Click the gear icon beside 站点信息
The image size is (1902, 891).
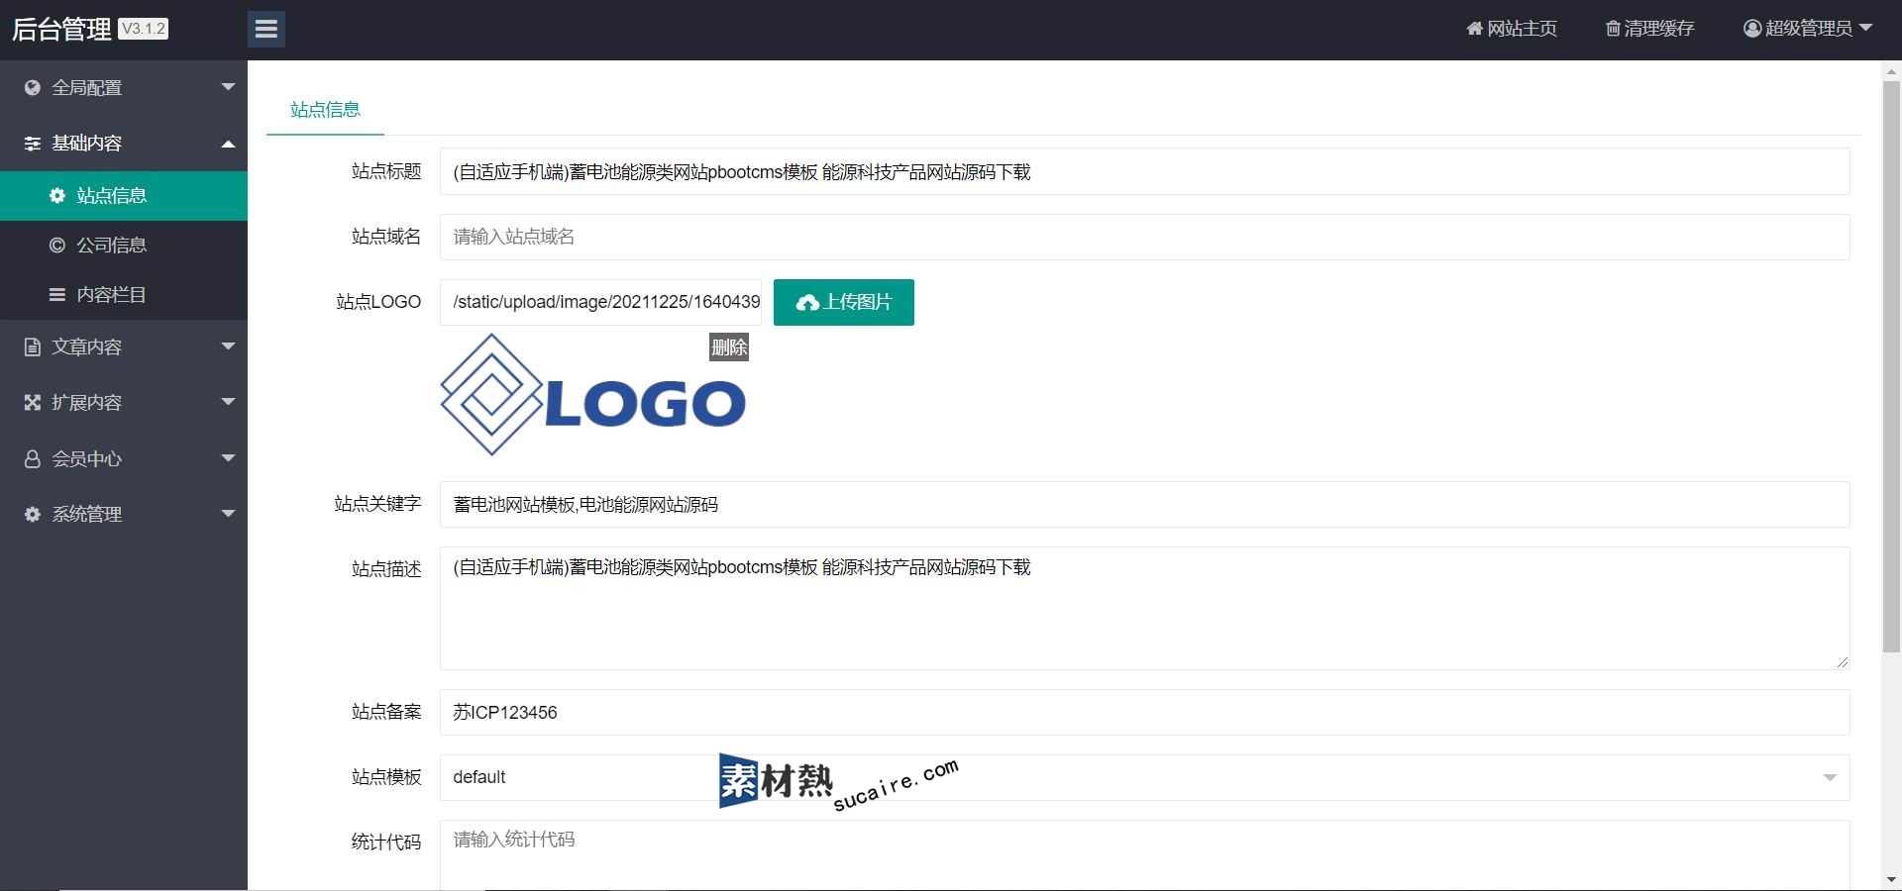[x=57, y=196]
